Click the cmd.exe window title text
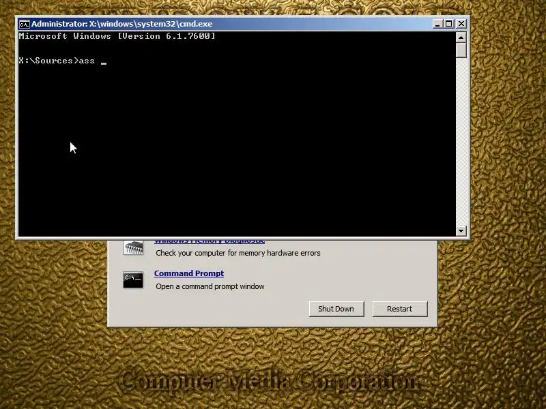 (122, 24)
